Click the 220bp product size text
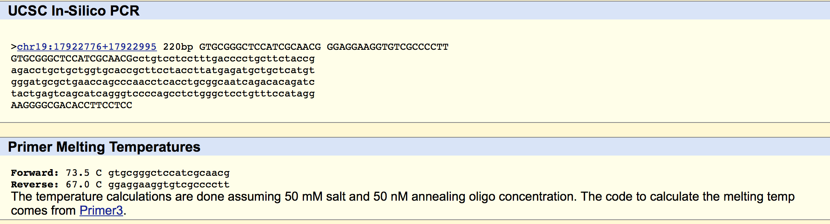The image size is (830, 224). [x=178, y=47]
